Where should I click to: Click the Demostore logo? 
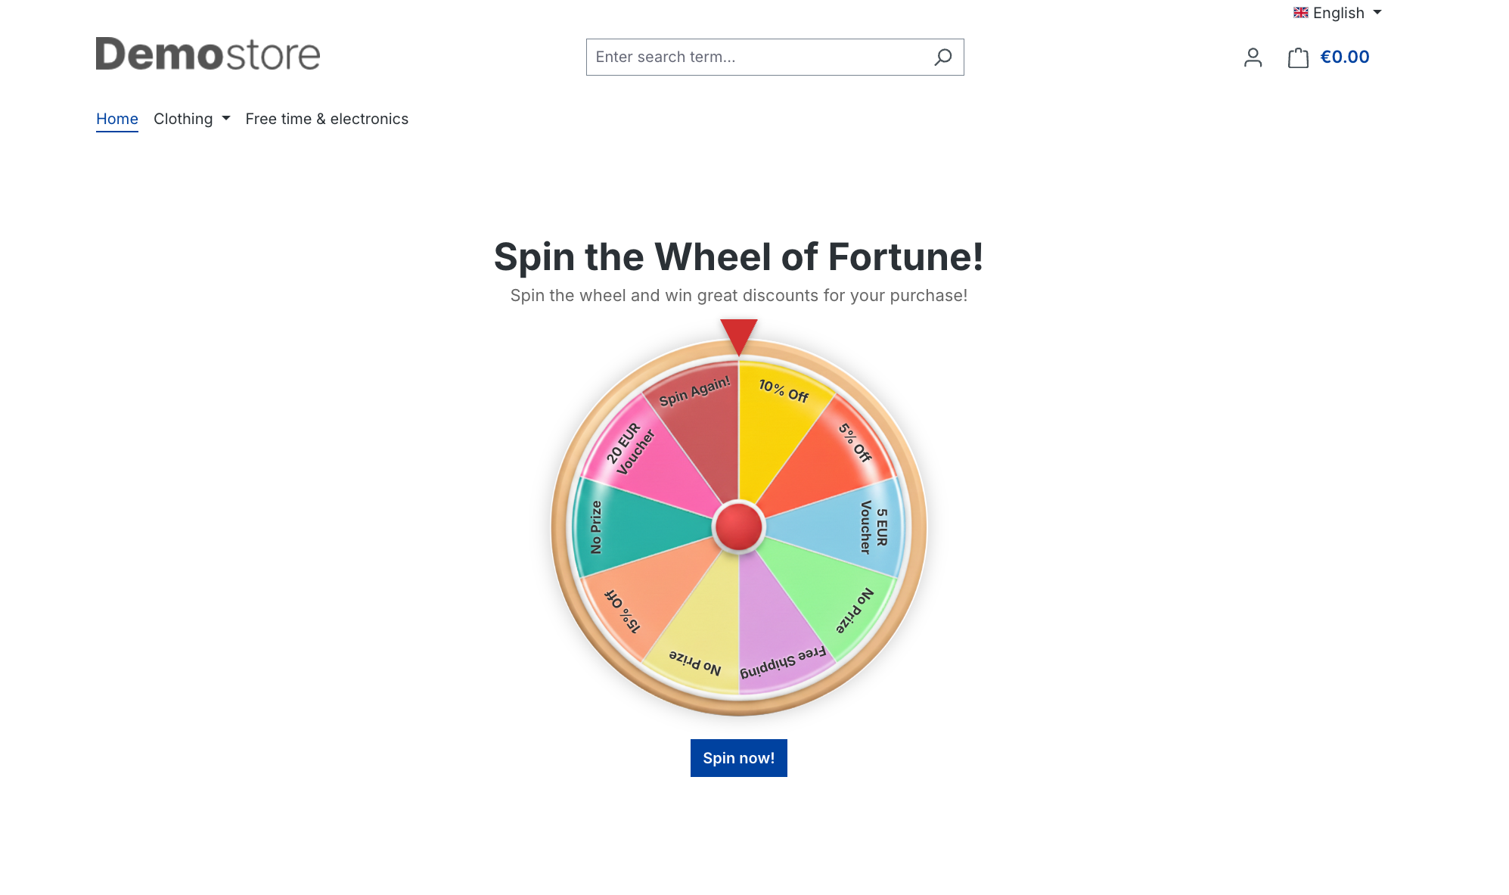[x=207, y=53]
